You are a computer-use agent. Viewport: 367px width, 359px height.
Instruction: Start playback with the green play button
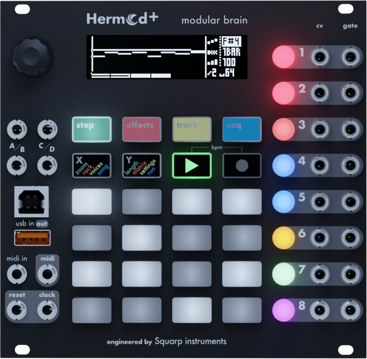[x=192, y=166]
